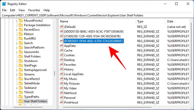Click the Registry Editor app icon in title bar
Screen dimensions: 194x110
point(4,4)
